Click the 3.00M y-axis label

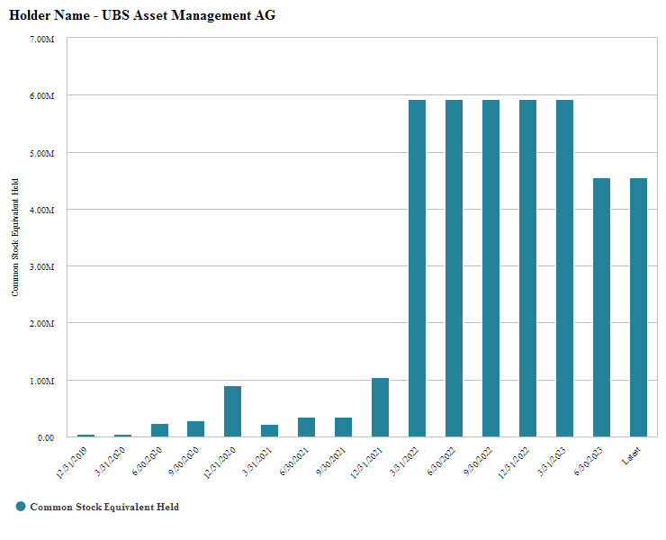tap(41, 266)
